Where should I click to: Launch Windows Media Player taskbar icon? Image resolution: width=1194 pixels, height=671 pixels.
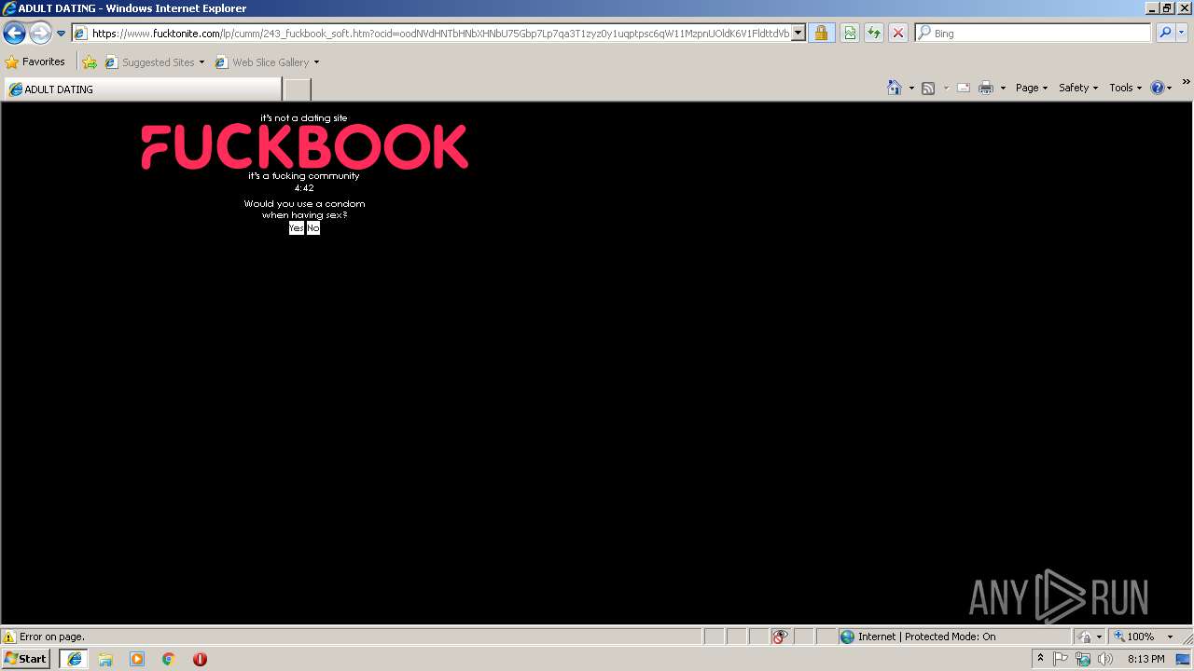coord(137,659)
